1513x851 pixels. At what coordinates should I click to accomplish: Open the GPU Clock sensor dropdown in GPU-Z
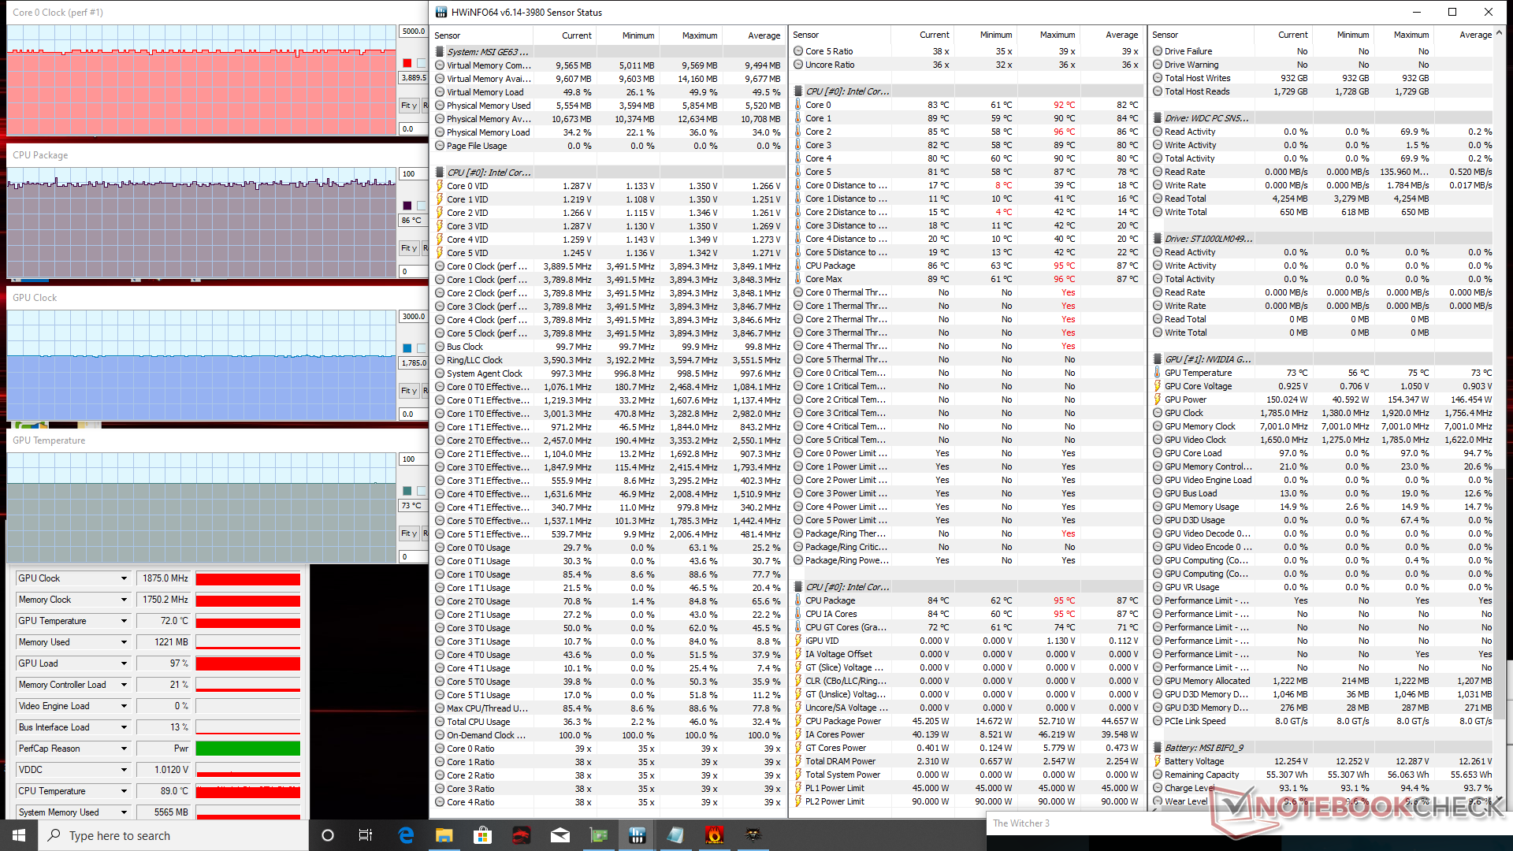pos(124,578)
